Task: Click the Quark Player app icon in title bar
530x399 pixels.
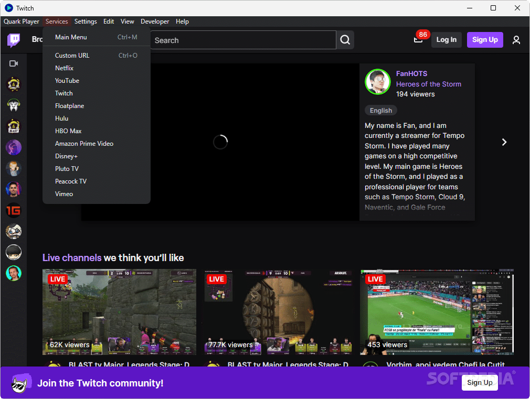Action: pos(9,8)
